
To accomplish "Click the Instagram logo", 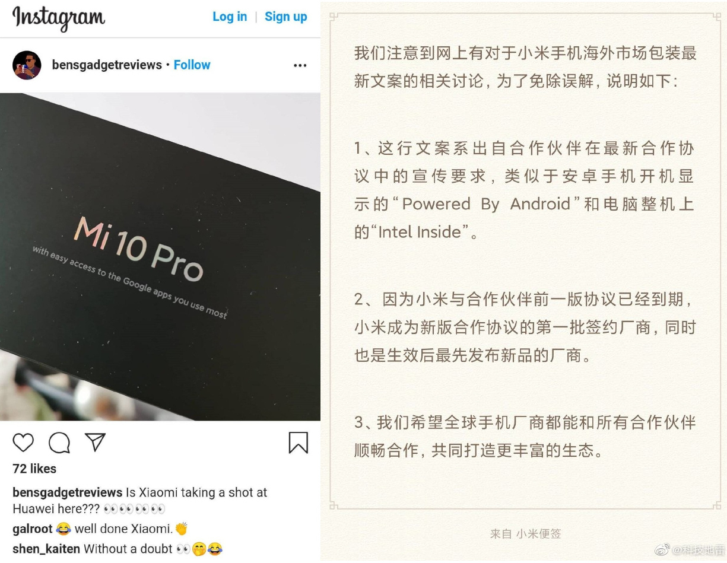I will [x=59, y=18].
